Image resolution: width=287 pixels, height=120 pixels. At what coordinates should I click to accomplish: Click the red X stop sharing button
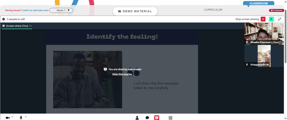click(263, 19)
